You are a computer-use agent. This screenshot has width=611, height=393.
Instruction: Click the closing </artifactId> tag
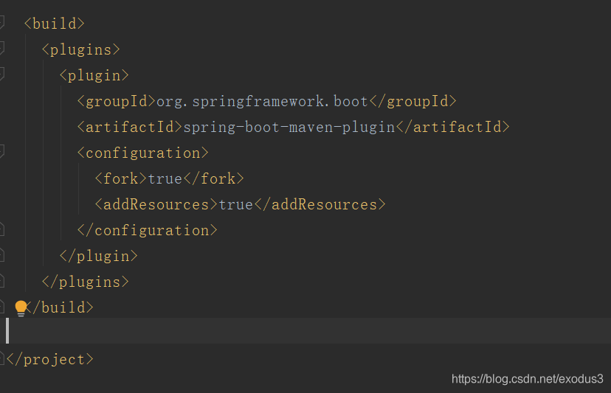[x=453, y=128]
